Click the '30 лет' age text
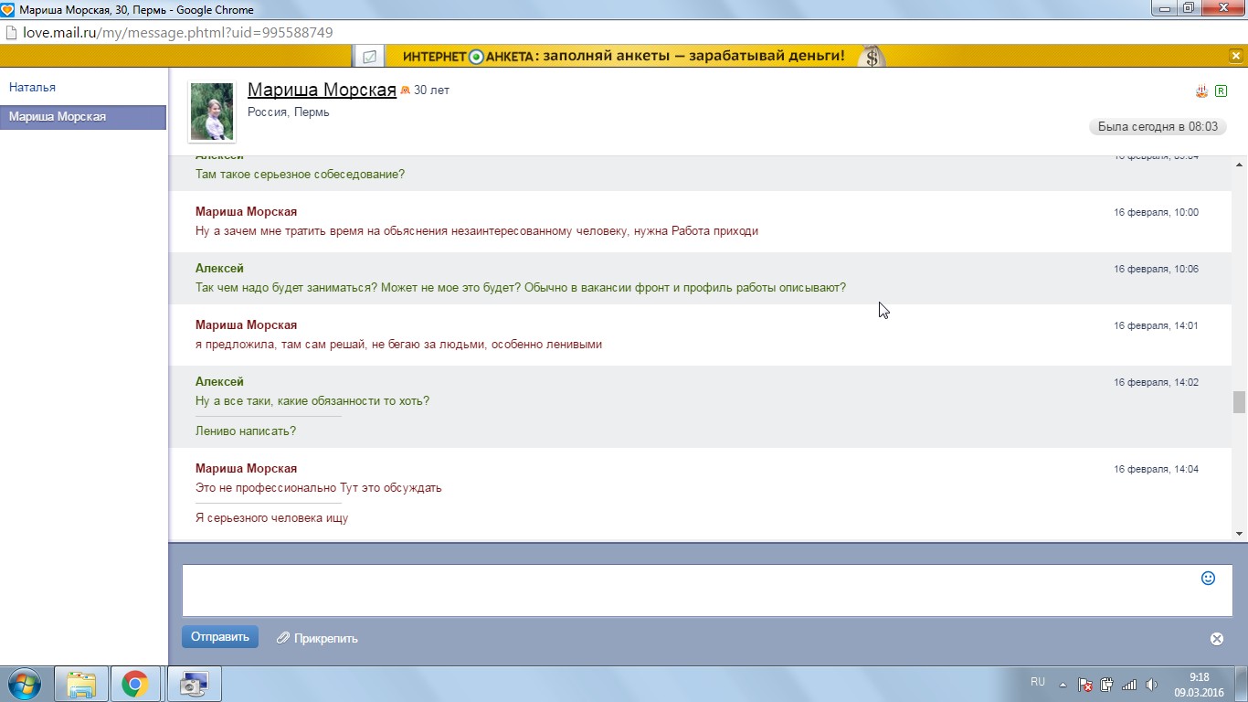Screen dimensions: 1248x702 coord(431,90)
